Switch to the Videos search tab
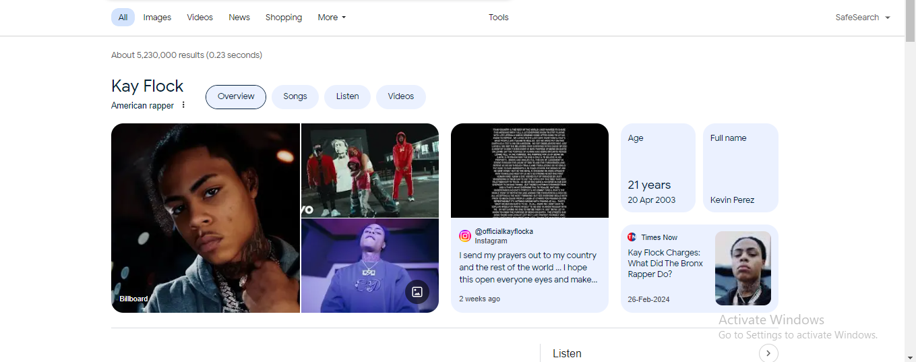 tap(200, 18)
